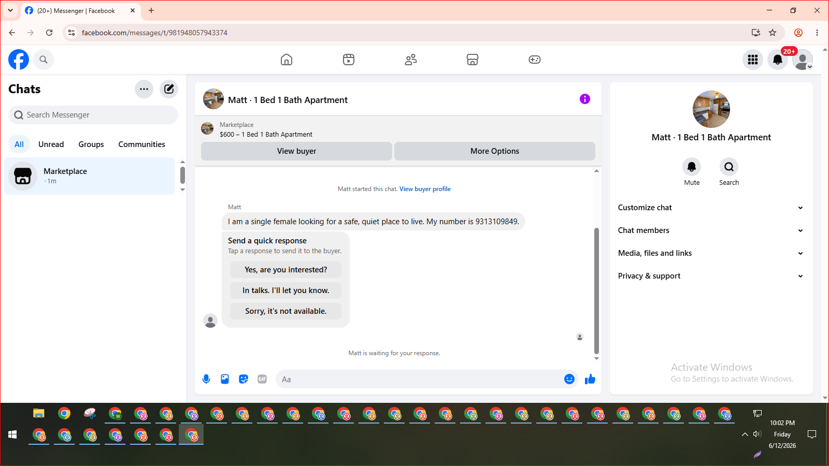Screen dimensions: 829x466
Task: Click the system volume icon
Action: 757,434
